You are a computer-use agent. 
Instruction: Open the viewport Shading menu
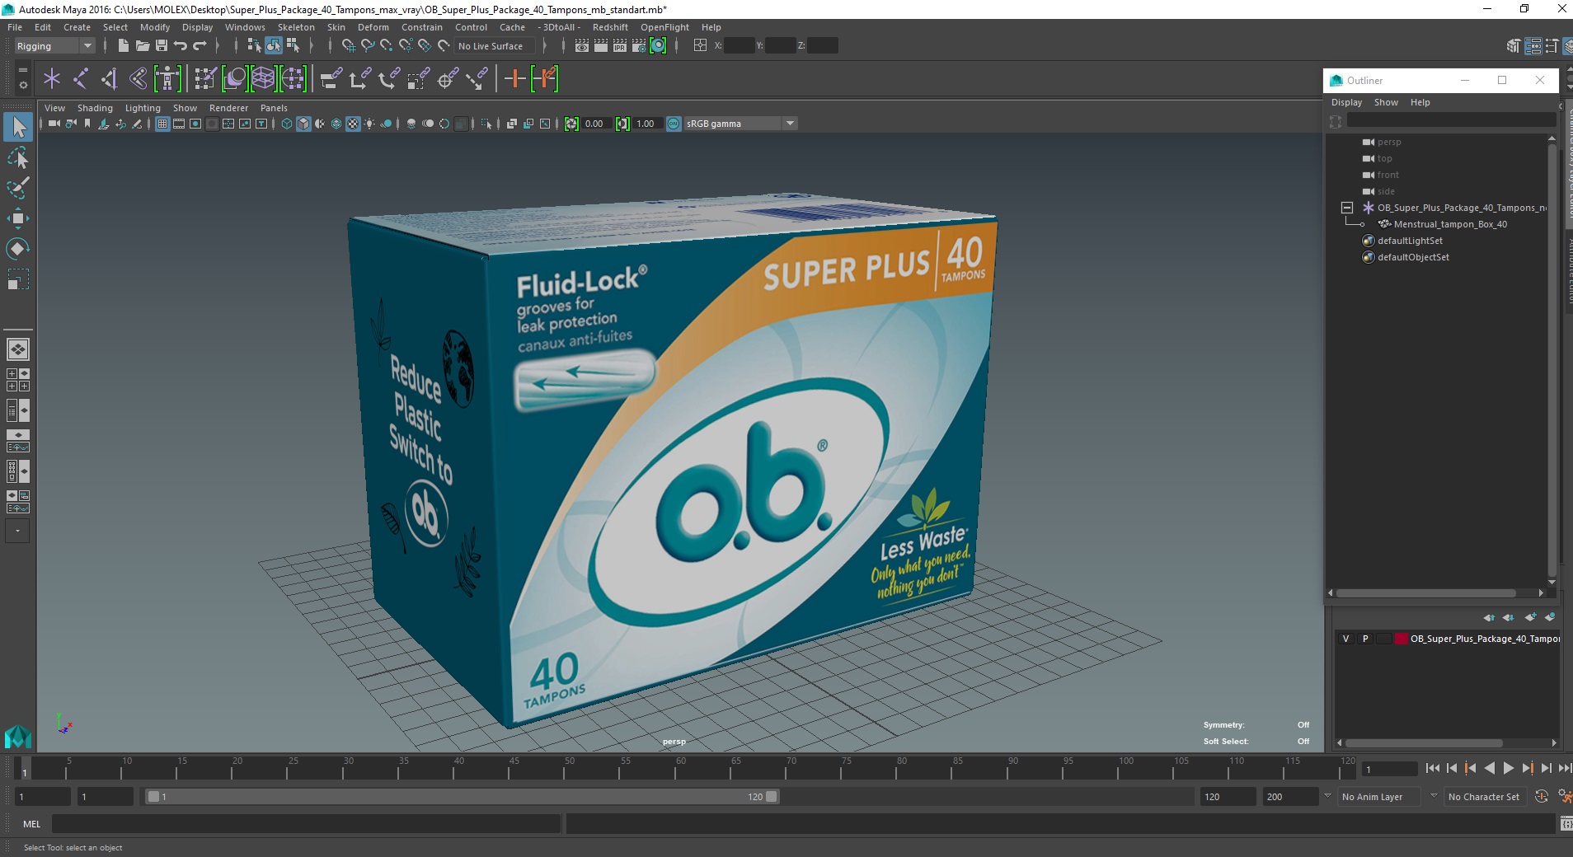(95, 108)
